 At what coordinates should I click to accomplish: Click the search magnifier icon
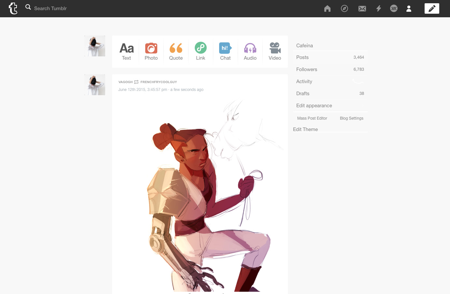(28, 7)
